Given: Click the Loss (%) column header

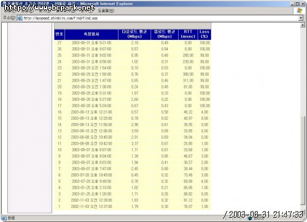Looking at the screenshot, I should point(204,34).
